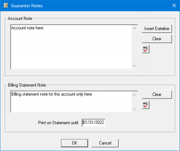Cancel the Guarantor Notes dialog
This screenshot has width=180, height=151.
click(x=105, y=143)
